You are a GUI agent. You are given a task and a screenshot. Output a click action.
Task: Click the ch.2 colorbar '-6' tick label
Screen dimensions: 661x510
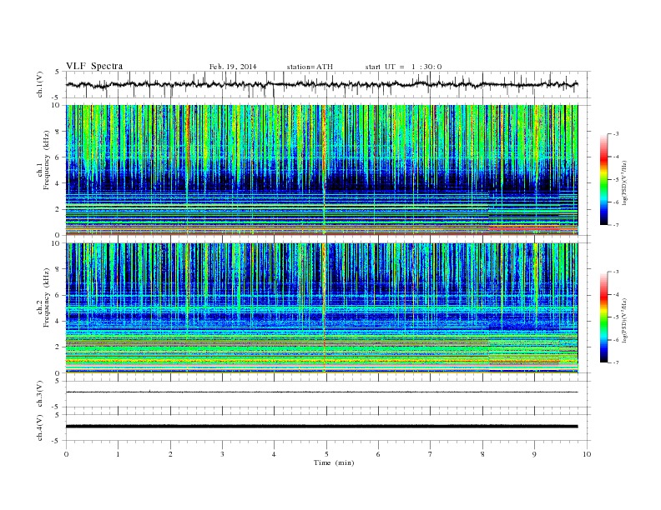pyautogui.click(x=616, y=340)
